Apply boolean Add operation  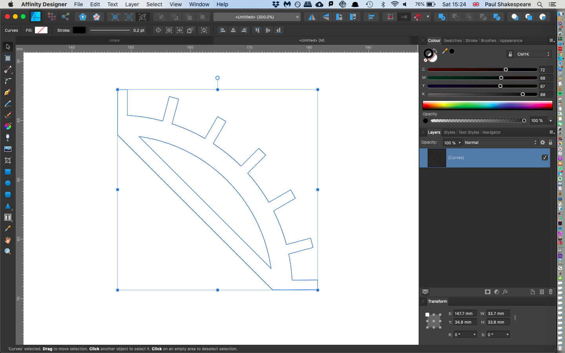click(442, 17)
